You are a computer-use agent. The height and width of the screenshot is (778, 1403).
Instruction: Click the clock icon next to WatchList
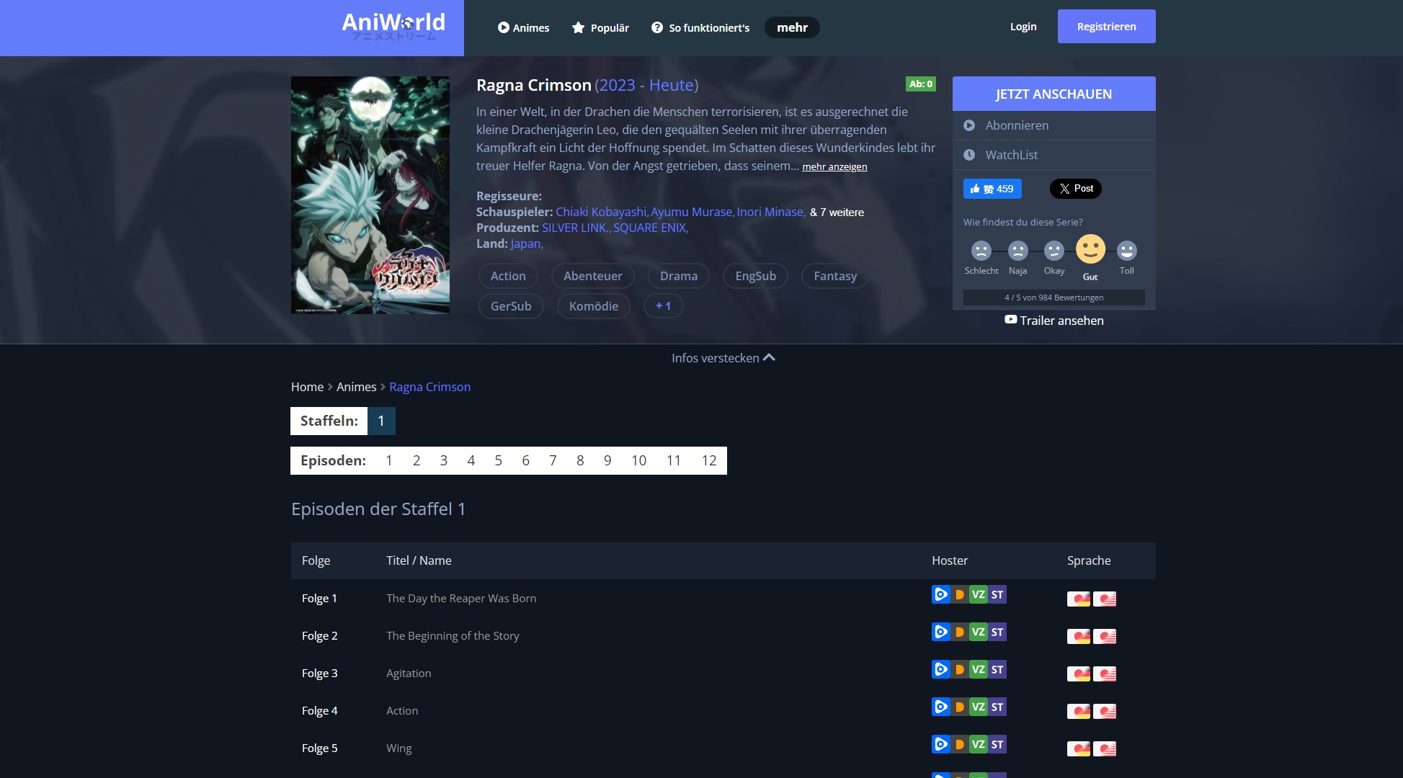click(x=969, y=155)
